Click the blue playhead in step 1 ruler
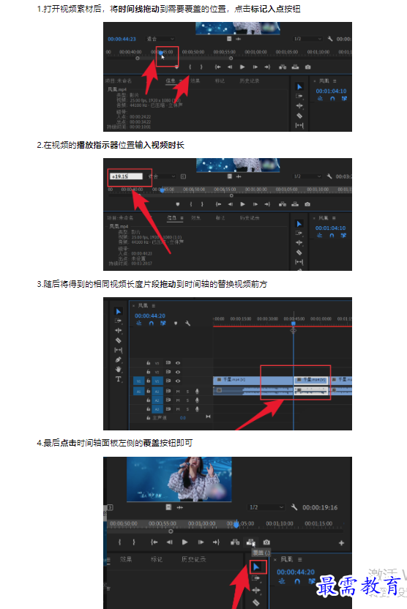 pyautogui.click(x=161, y=53)
